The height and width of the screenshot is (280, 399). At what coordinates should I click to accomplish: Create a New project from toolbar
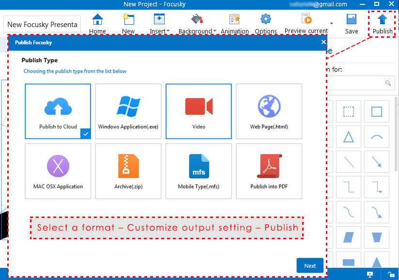[x=128, y=24]
